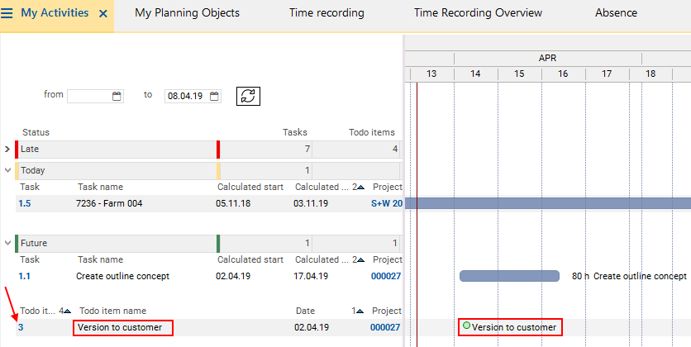Sort by Project column in Today section

(385, 188)
